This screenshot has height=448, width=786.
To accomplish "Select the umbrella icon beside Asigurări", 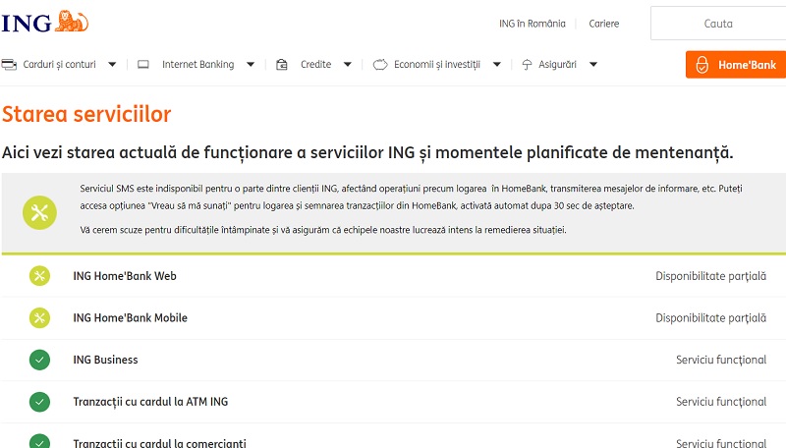I will click(x=527, y=64).
